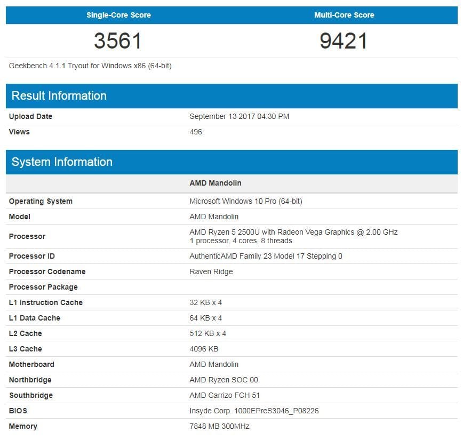Click the Views label

tap(19, 132)
